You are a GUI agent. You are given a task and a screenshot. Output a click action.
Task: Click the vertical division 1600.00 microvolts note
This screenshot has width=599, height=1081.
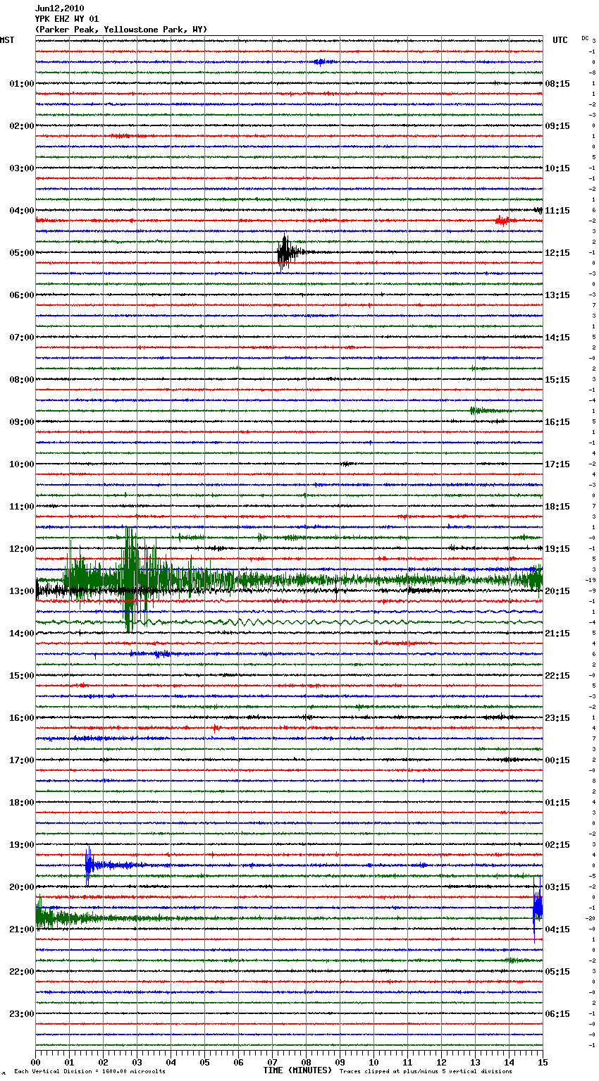coord(89,1072)
